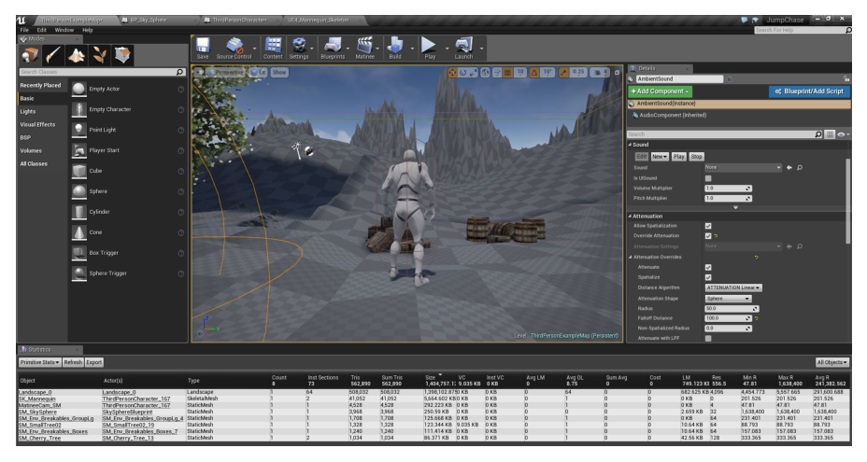
Task: Toggle grid snapping in the viewport toolbar
Action: tap(507, 73)
